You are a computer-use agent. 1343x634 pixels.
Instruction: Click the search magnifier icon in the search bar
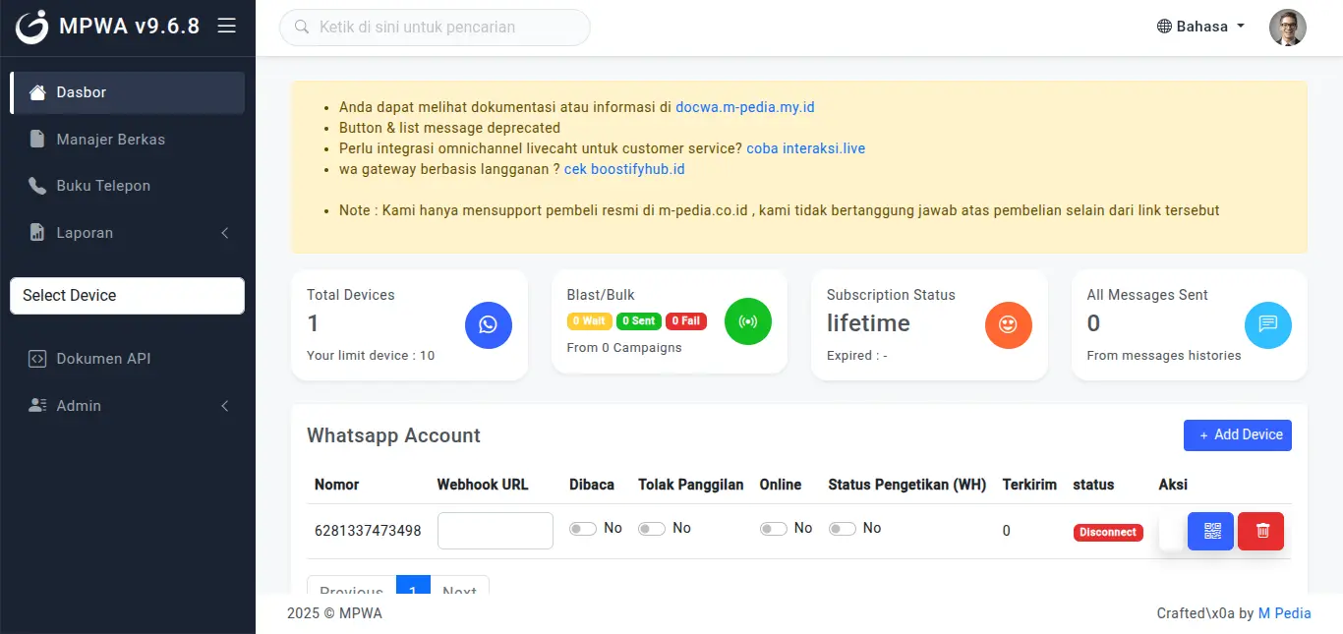(302, 27)
